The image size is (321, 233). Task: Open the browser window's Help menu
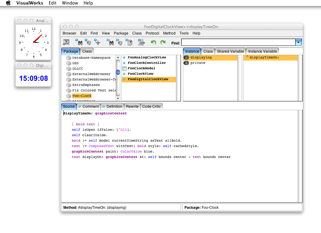point(196,33)
